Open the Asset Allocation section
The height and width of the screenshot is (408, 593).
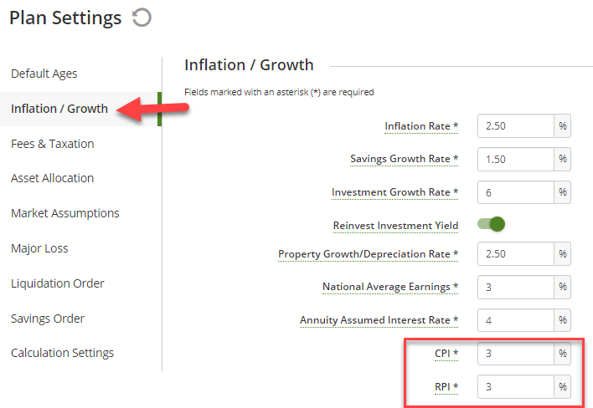coord(52,178)
